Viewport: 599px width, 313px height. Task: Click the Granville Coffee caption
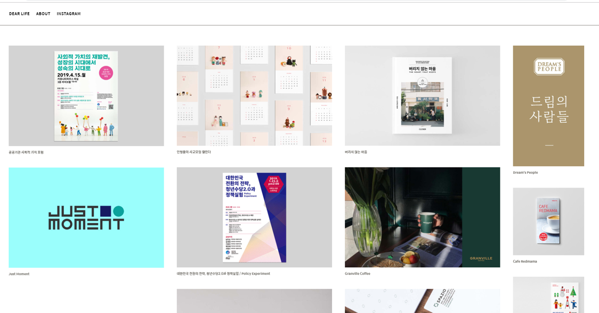tap(358, 273)
